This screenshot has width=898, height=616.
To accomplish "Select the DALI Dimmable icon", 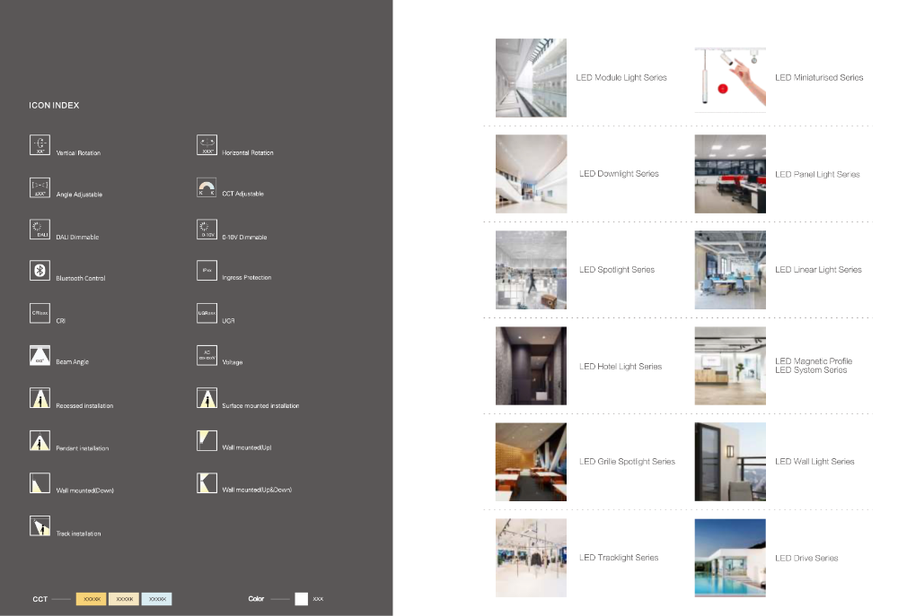I will (40, 230).
